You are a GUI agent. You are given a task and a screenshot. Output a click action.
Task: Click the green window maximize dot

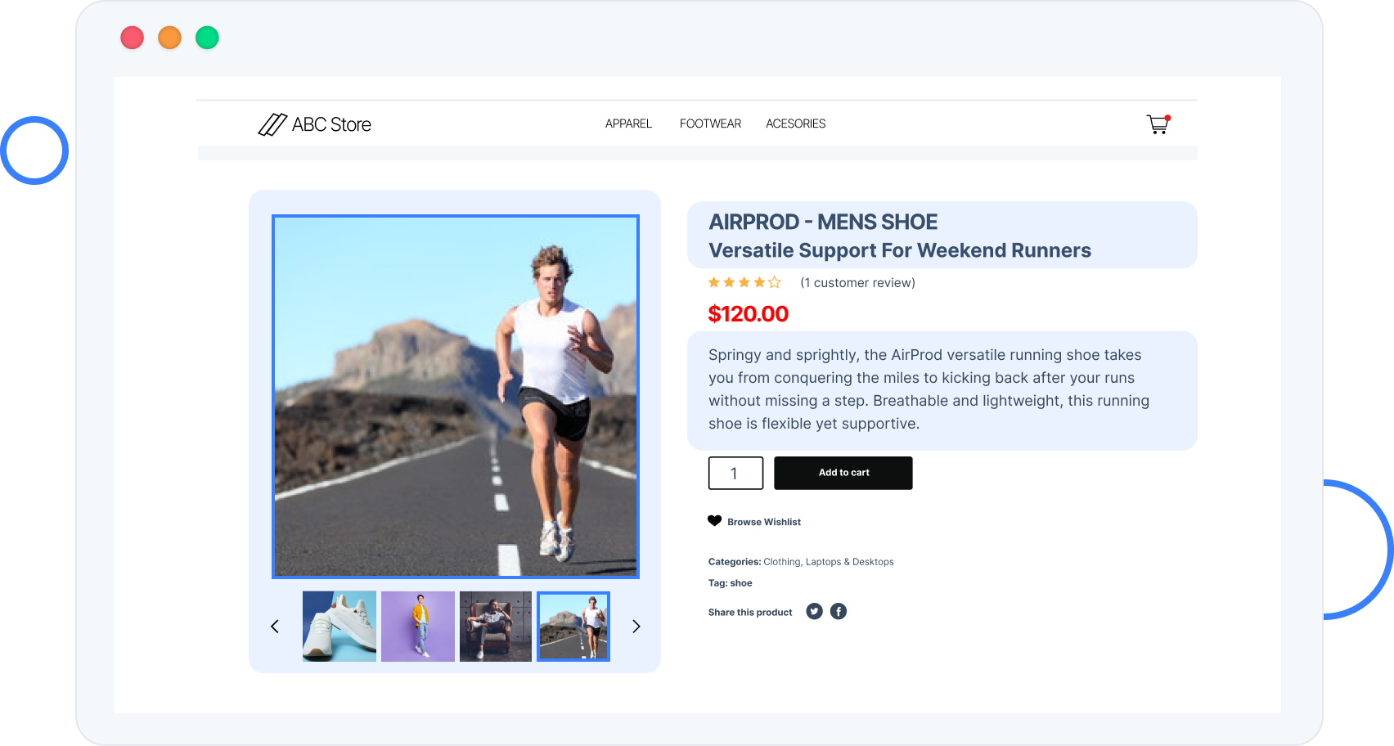click(207, 38)
